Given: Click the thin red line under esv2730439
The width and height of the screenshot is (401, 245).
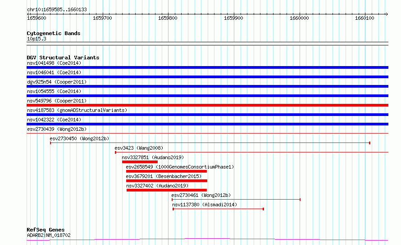Looking at the screenshot, I should point(207,133).
